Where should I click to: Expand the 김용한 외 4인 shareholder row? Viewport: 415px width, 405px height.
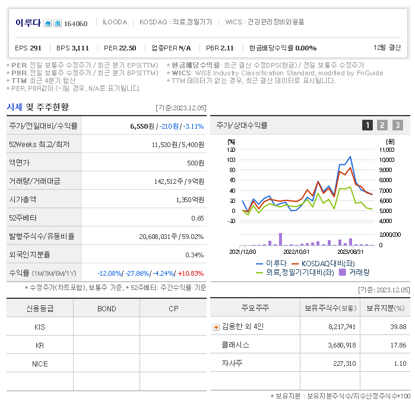pyautogui.click(x=216, y=327)
